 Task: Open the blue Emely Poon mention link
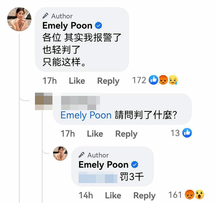click(x=86, y=115)
